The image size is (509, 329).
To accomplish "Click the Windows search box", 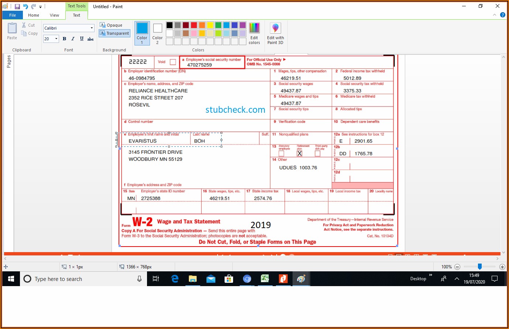I will pos(83,279).
